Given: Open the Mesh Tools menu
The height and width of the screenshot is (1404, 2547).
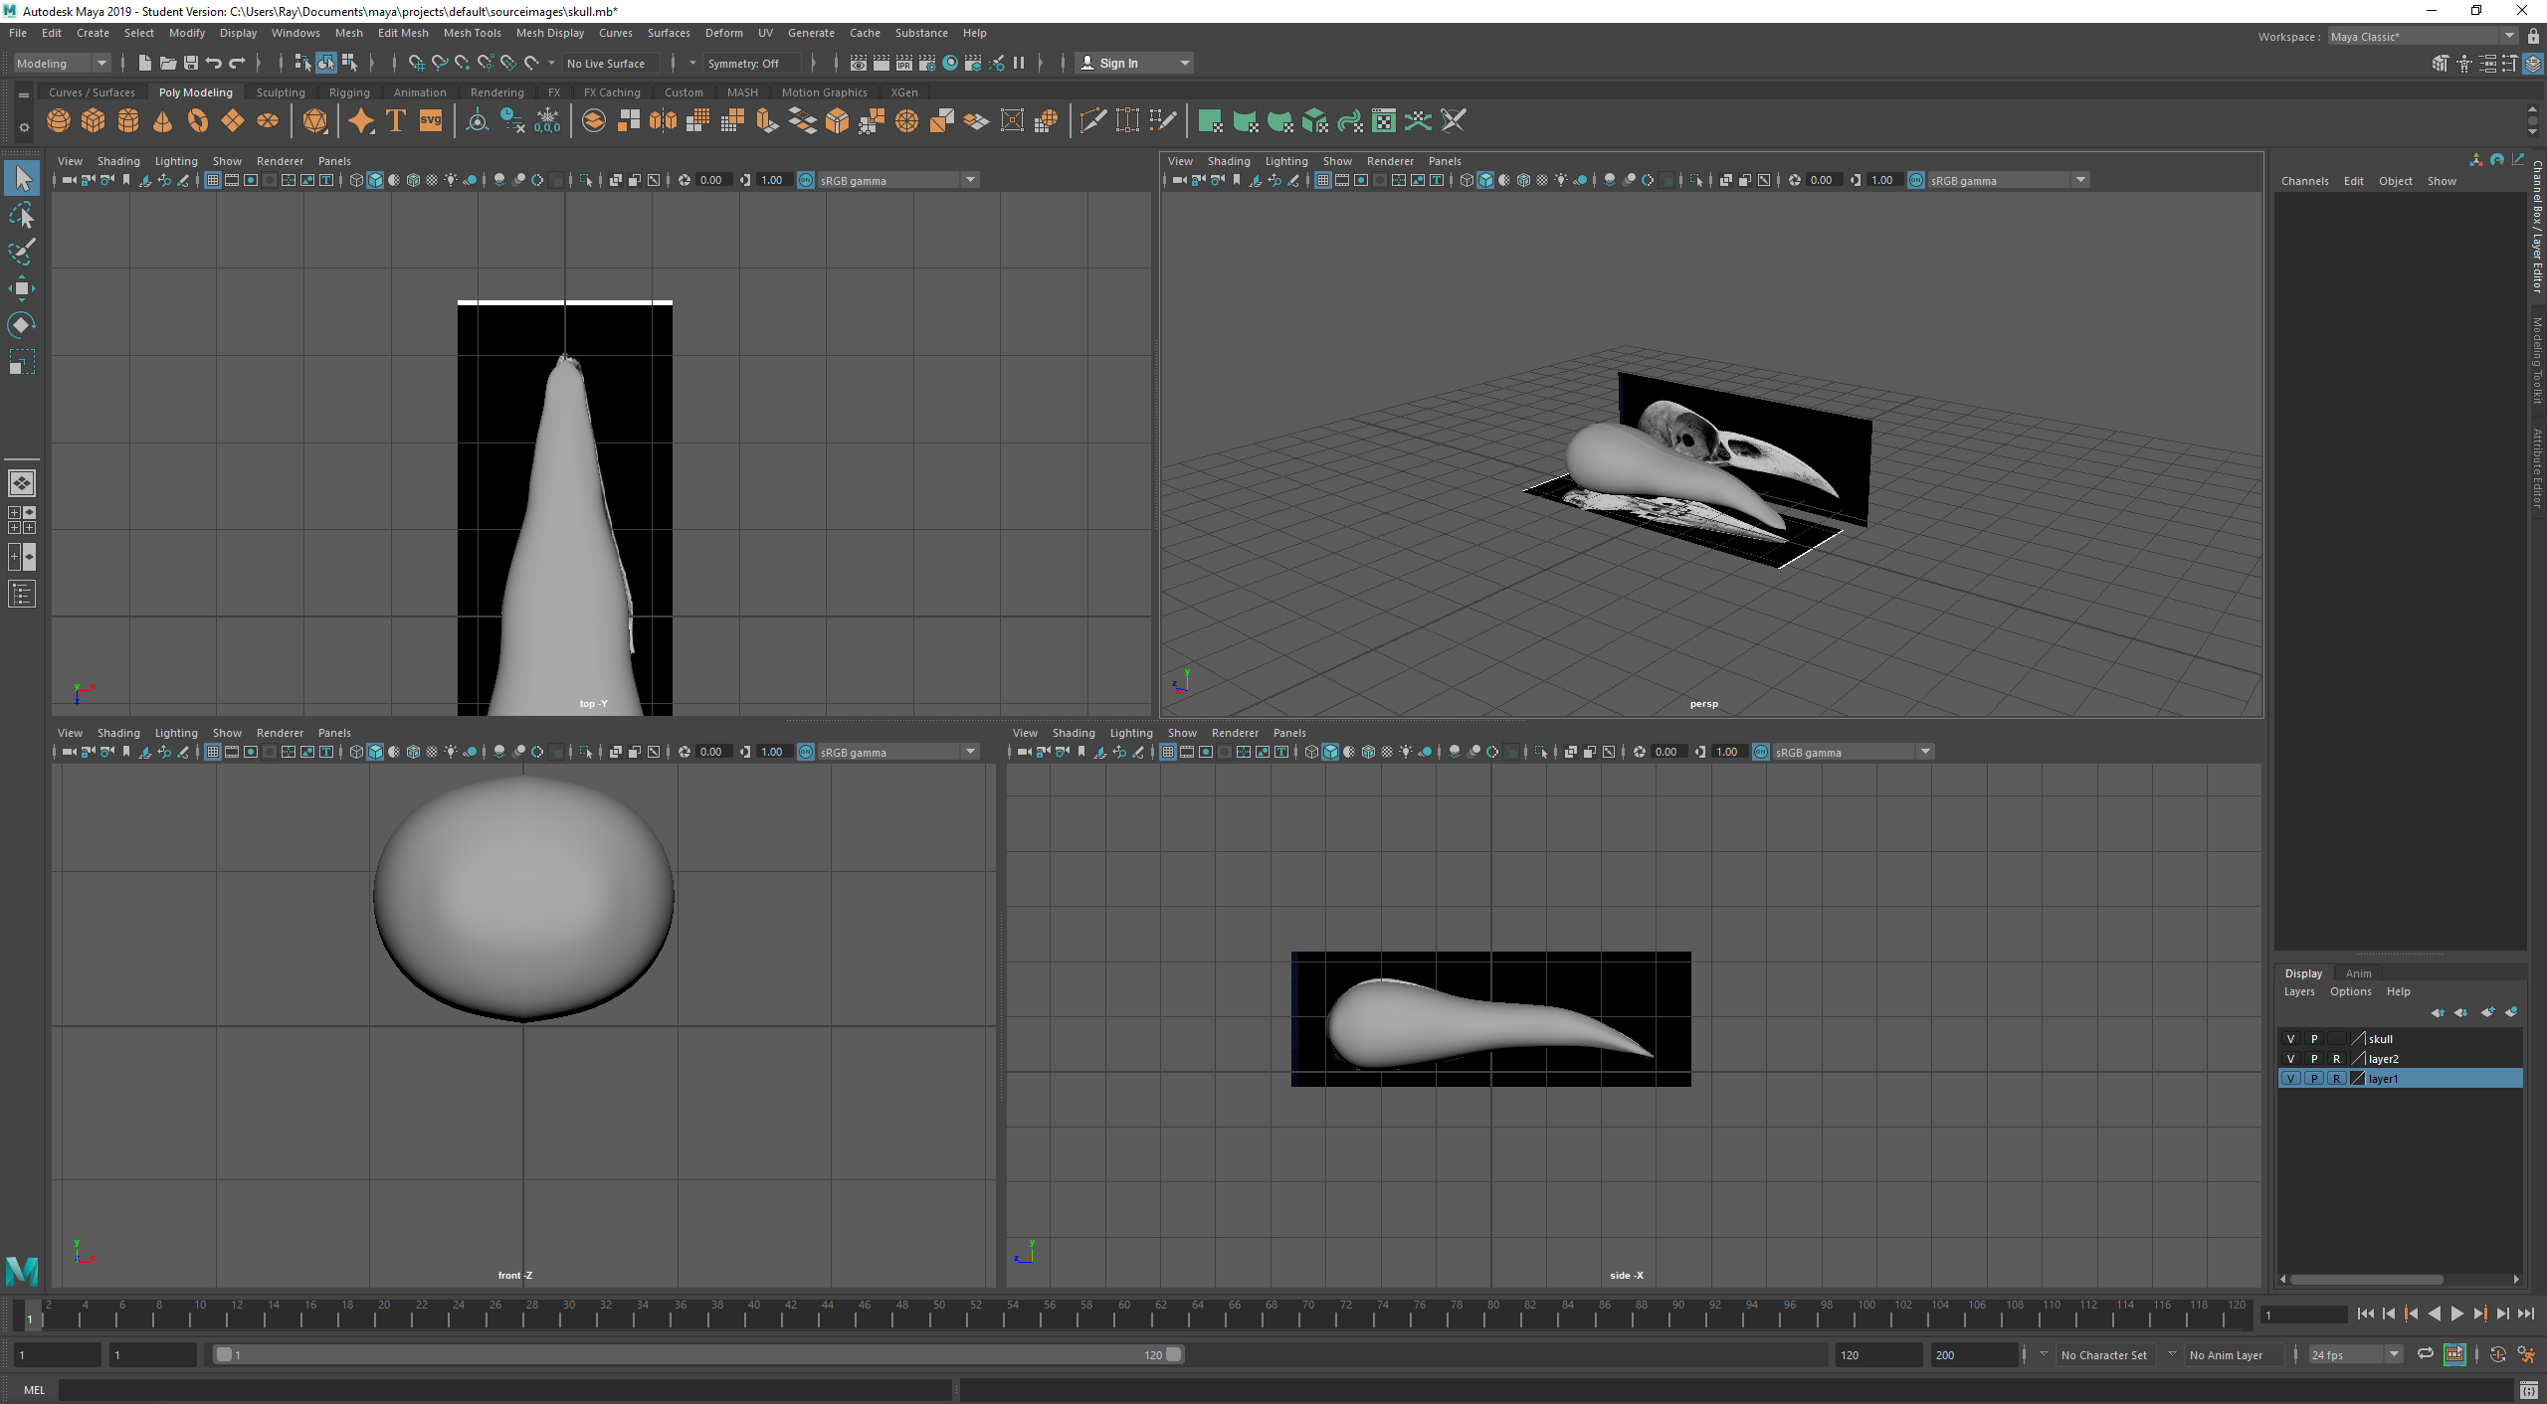Looking at the screenshot, I should [x=472, y=33].
